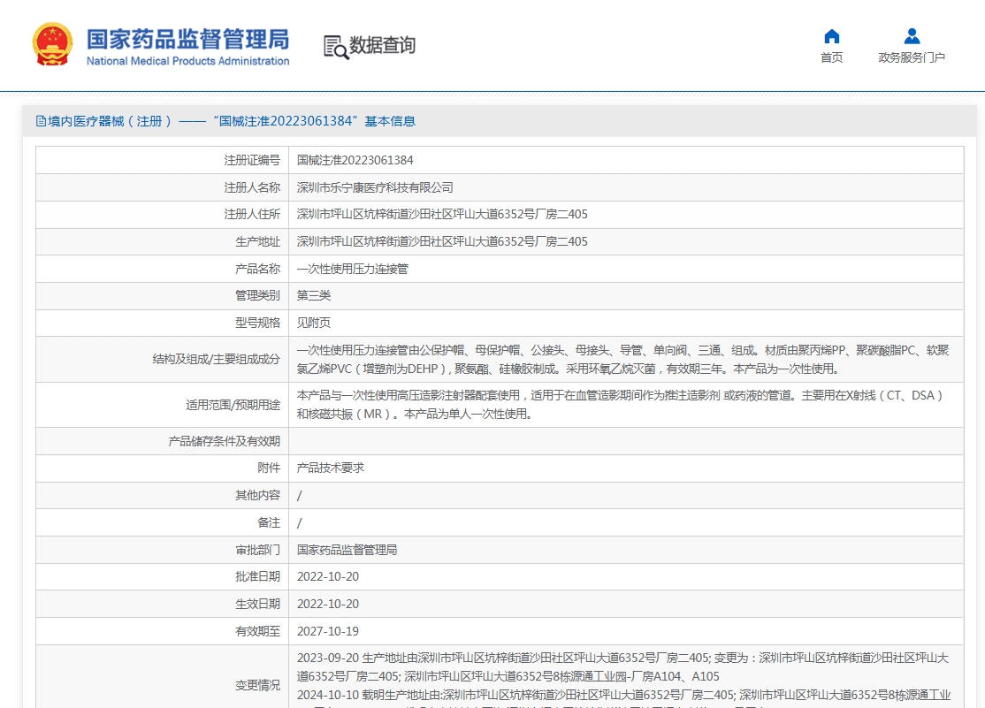Click the 备注 label
The image size is (985, 708).
click(269, 522)
